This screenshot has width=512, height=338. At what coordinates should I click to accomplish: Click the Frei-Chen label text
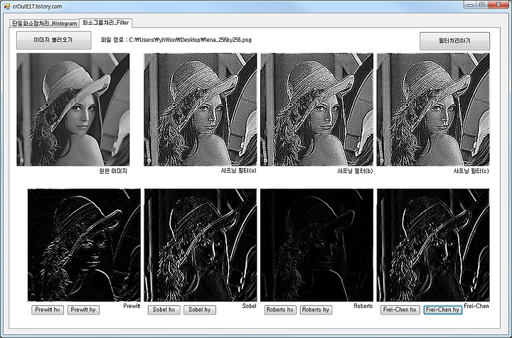[x=476, y=306]
